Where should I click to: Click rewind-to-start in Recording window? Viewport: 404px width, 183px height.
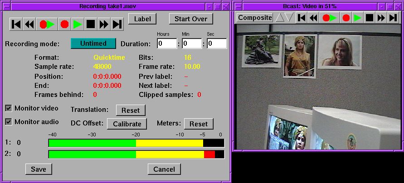16,24
